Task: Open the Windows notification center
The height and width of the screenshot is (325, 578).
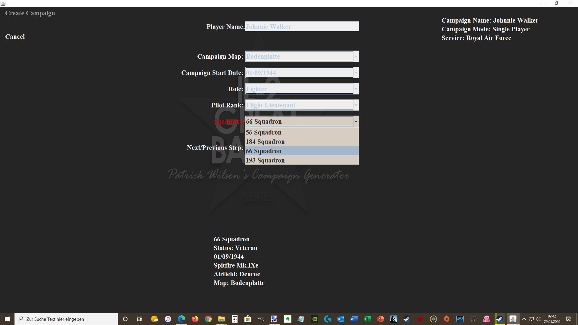Action: (568, 319)
